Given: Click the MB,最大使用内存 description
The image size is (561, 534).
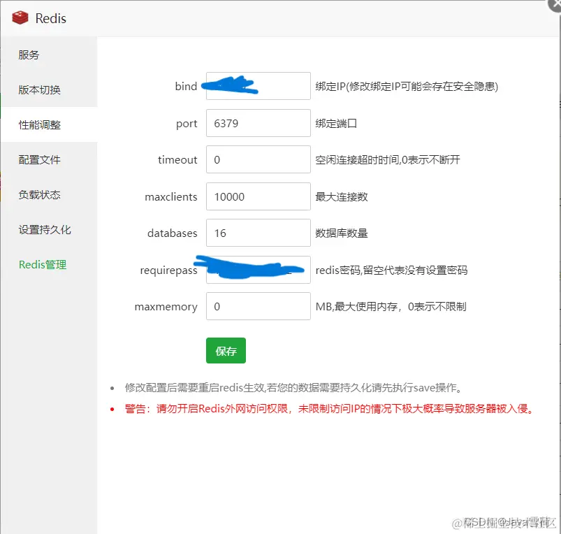Looking at the screenshot, I should pos(391,307).
